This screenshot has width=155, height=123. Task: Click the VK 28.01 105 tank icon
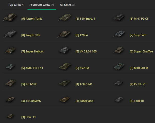click(65, 50)
